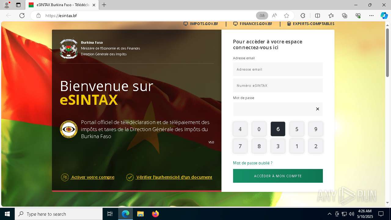Open Edge Settings and more menu

coord(371,16)
